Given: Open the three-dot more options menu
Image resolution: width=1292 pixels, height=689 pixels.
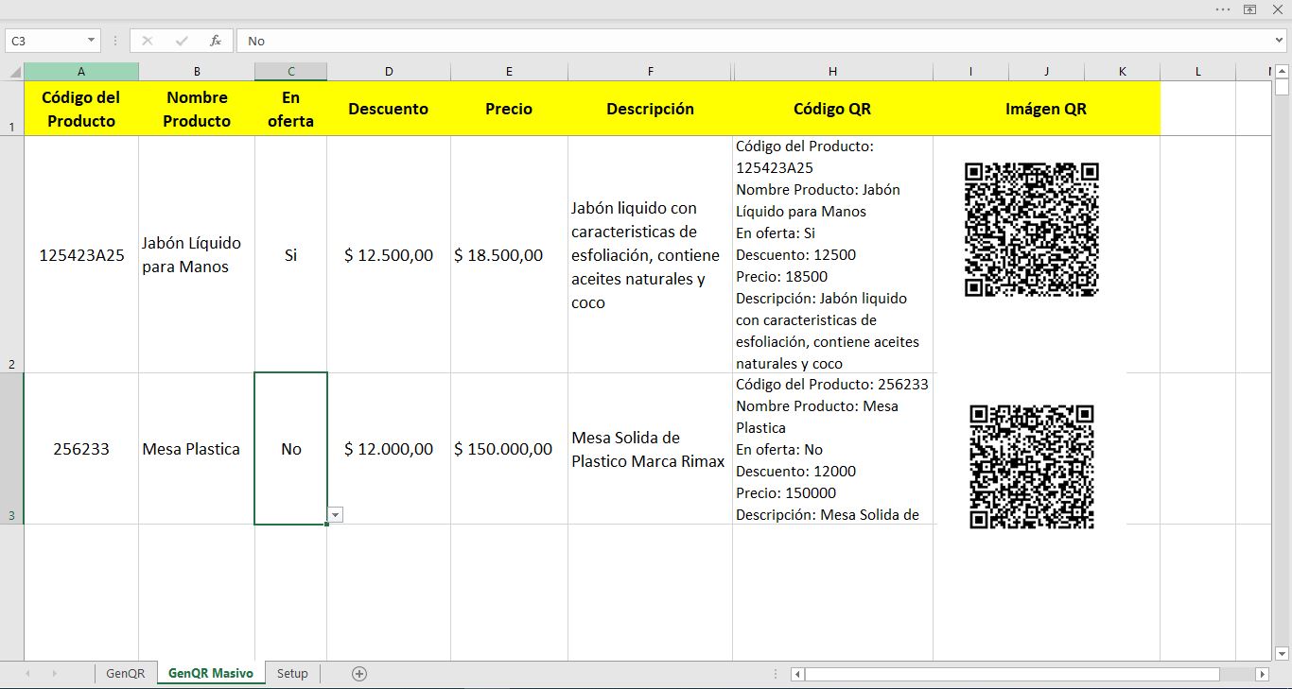Looking at the screenshot, I should click(1223, 9).
